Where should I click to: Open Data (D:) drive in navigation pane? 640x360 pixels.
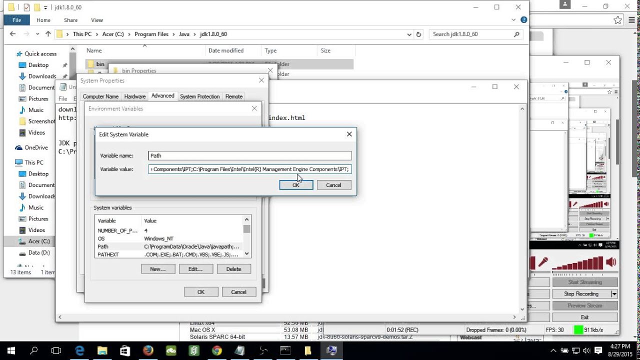pos(39,252)
